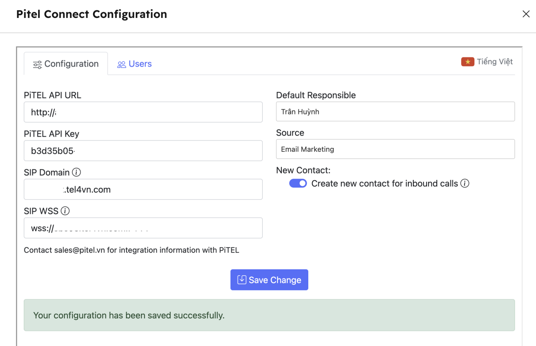536x346 pixels.
Task: Click the SIP Domain input field
Action: 143,189
